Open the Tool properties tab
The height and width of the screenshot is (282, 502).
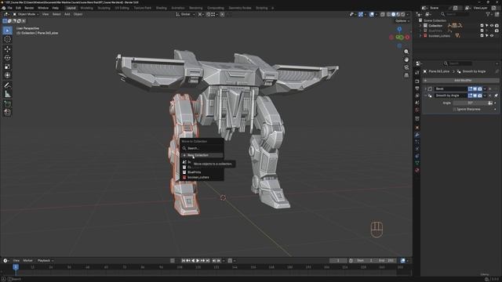coord(417,73)
